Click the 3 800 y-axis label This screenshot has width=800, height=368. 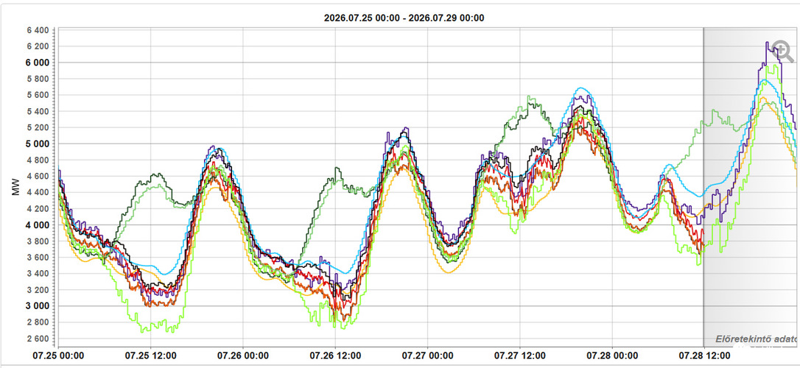tap(38, 241)
